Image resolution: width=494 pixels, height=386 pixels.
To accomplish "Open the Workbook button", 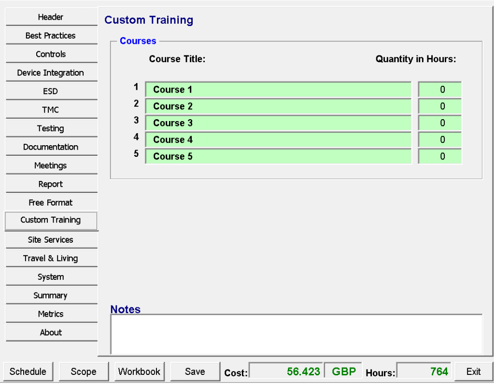I will point(139,372).
